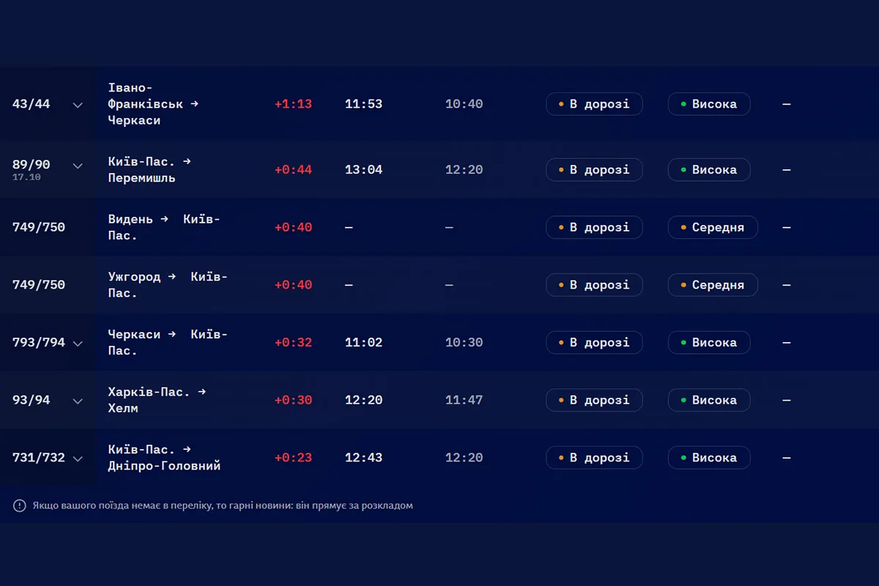The height and width of the screenshot is (586, 879).
Task: Select 'Середня' badge for Ужгород train
Action: (x=713, y=285)
